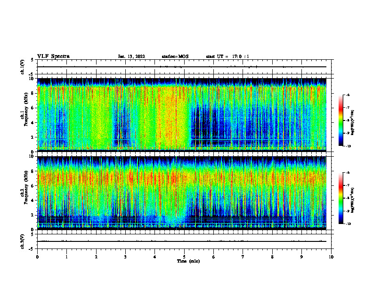Click the ch.1 spectrogram color bar

click(341, 120)
